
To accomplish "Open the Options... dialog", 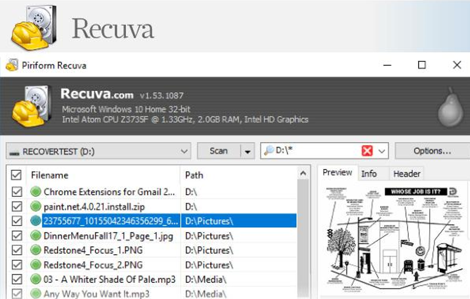I will tap(432, 151).
